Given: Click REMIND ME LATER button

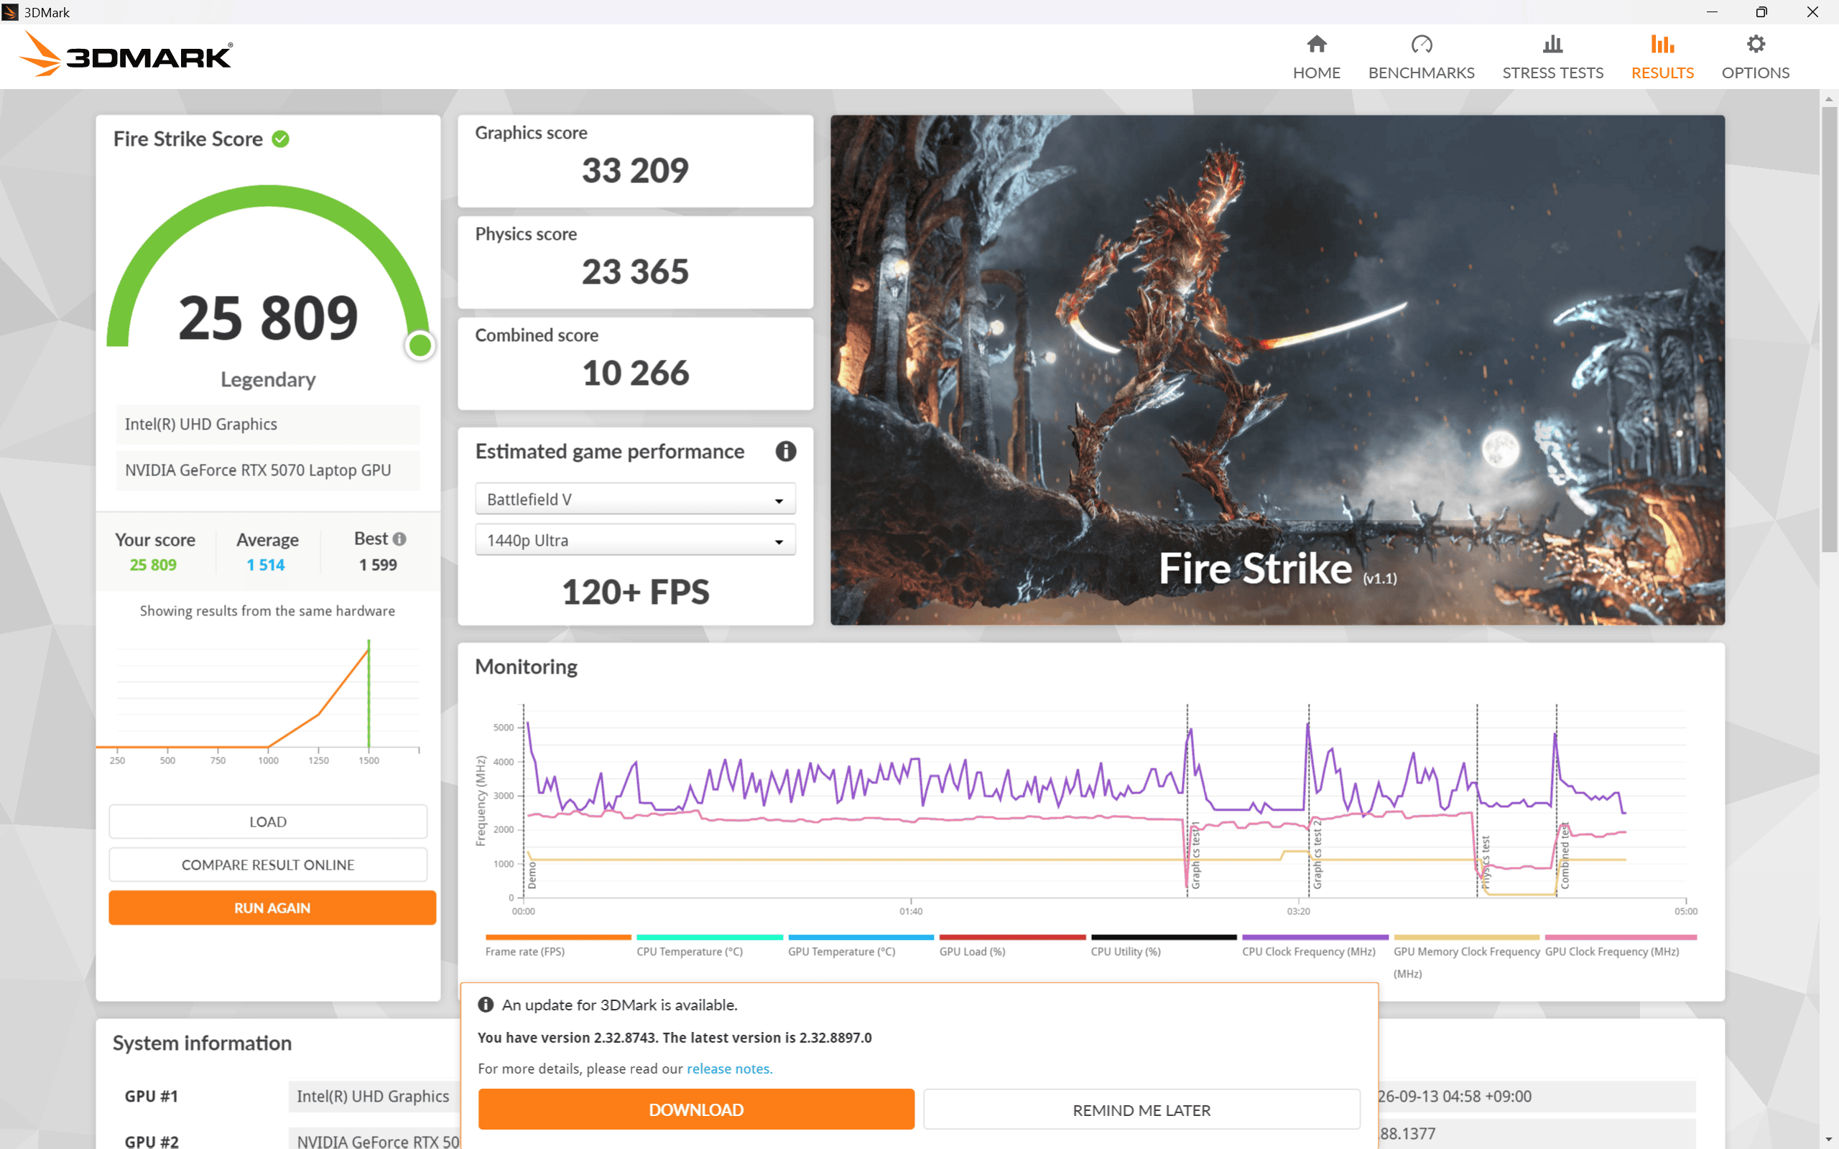Looking at the screenshot, I should click(1141, 1110).
